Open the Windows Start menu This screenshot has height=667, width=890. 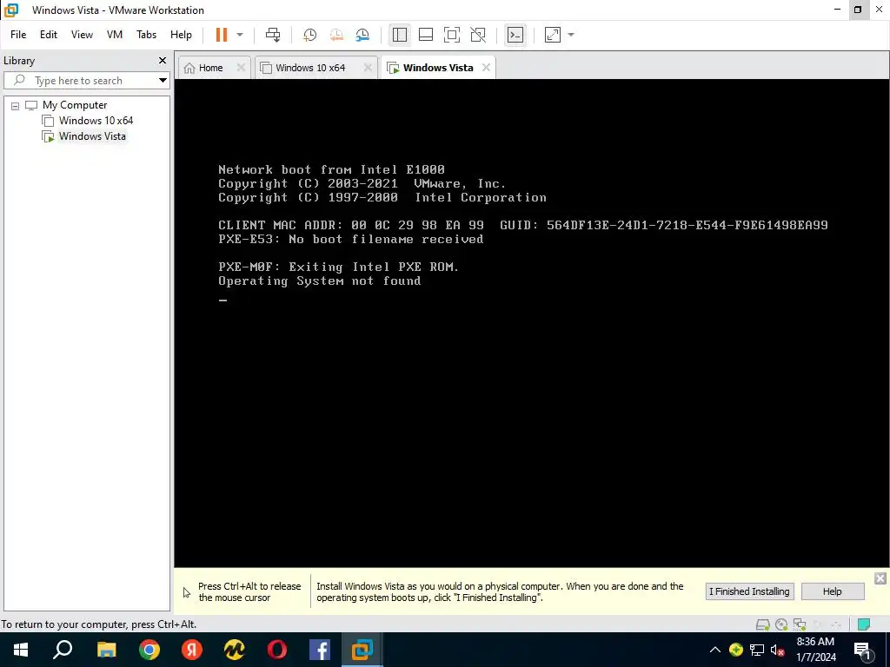(21, 650)
